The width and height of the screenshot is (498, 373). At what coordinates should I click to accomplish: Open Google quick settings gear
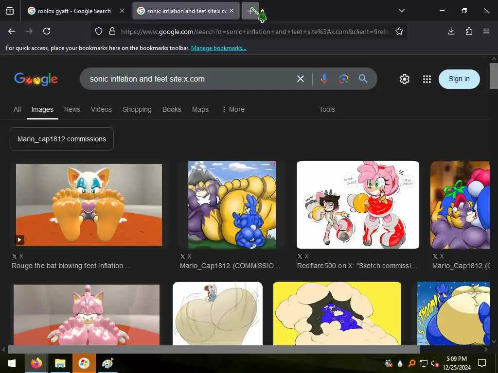coord(404,79)
